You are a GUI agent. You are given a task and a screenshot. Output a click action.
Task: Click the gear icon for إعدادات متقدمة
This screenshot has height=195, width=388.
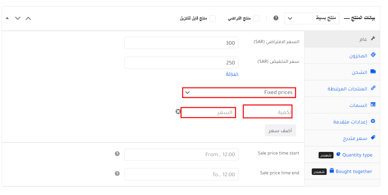(373, 121)
